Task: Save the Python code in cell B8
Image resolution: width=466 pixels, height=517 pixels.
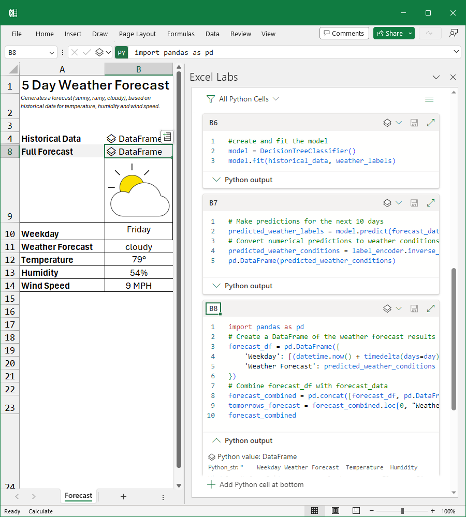Action: click(x=414, y=308)
